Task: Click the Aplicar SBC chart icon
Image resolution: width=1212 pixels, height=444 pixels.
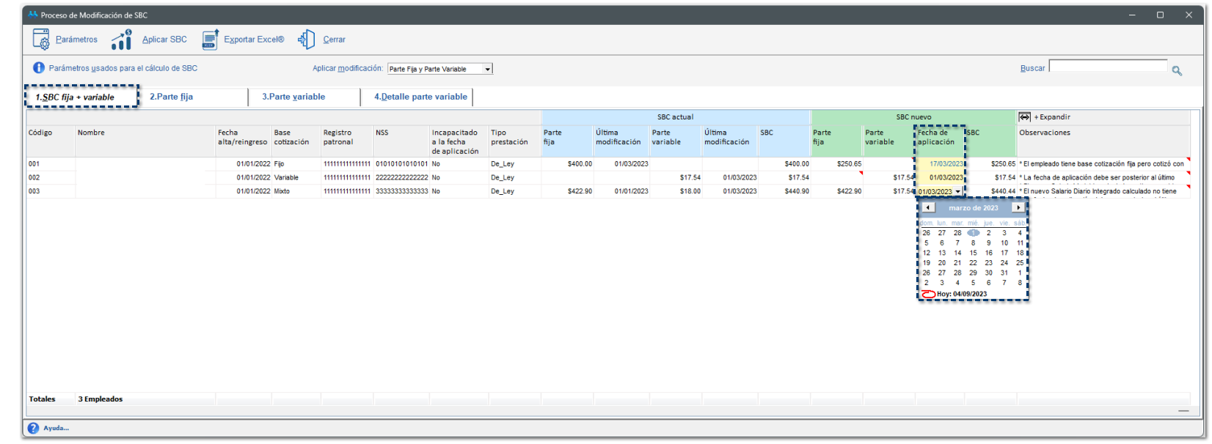Action: (x=121, y=40)
